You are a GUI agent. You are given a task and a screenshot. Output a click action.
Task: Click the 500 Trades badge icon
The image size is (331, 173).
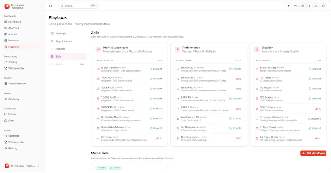(x=257, y=108)
